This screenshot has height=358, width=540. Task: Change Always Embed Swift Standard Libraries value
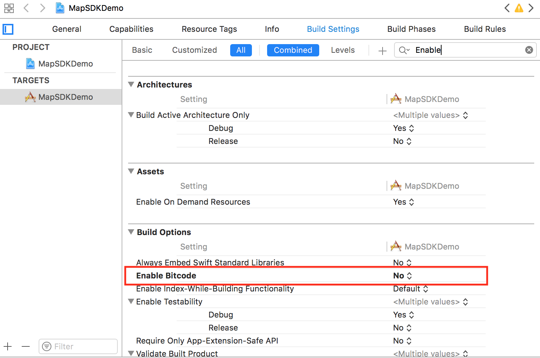tap(402, 263)
